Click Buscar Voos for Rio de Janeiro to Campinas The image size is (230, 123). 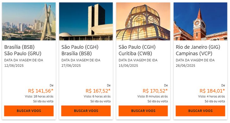point(200,111)
